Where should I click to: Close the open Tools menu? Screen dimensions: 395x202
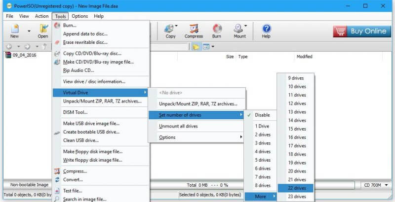click(60, 16)
